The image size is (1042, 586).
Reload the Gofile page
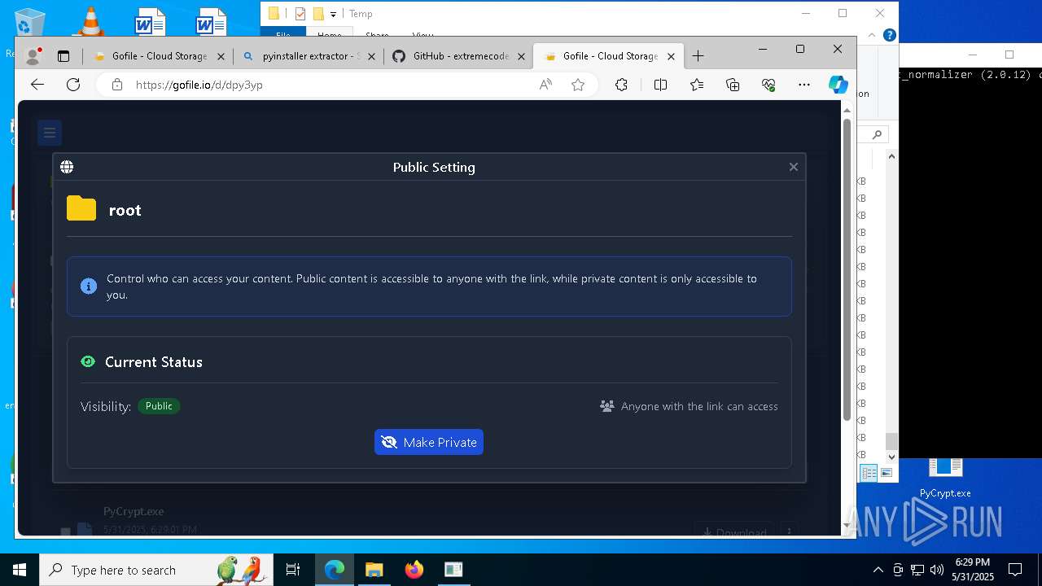73,85
